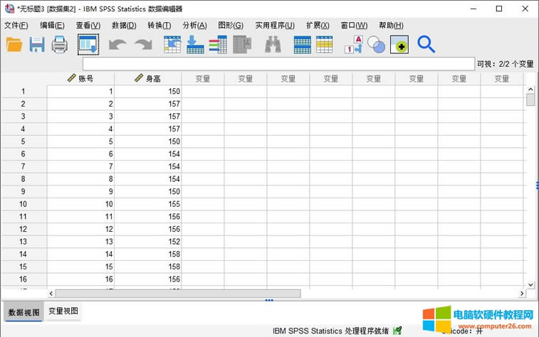
Task: Select 账号 cell 16 in row 16
Action: coord(80,279)
